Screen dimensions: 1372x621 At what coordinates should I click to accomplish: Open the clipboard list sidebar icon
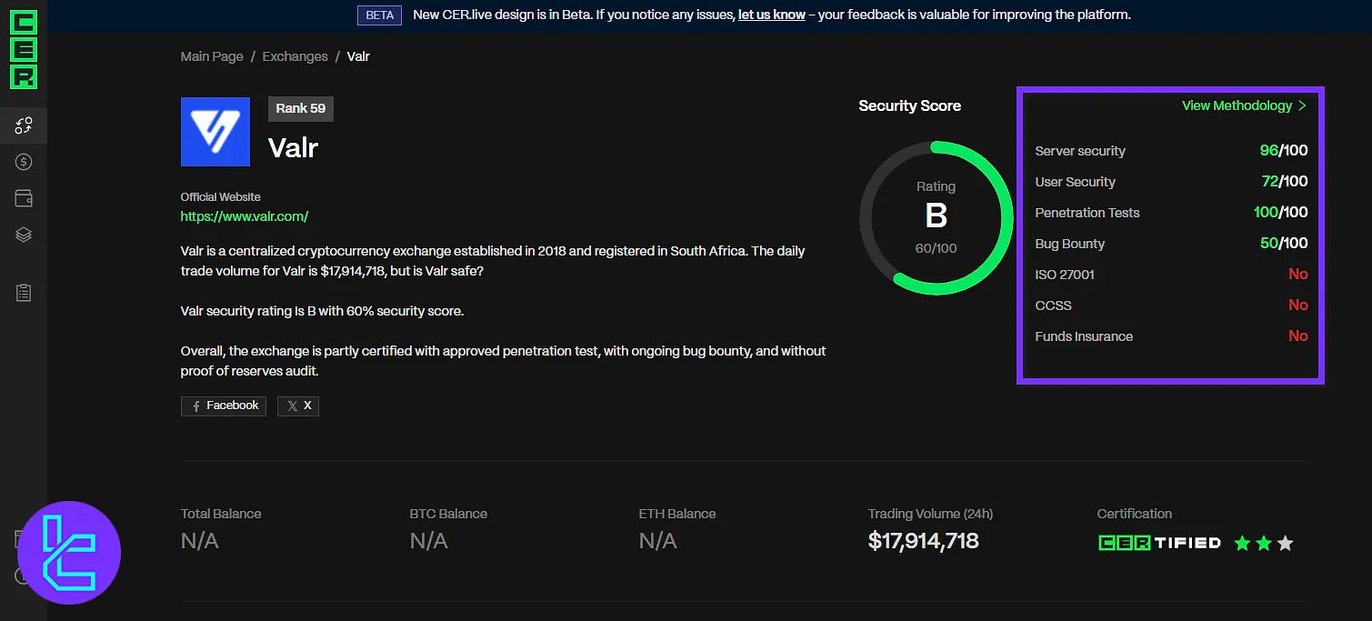[24, 293]
